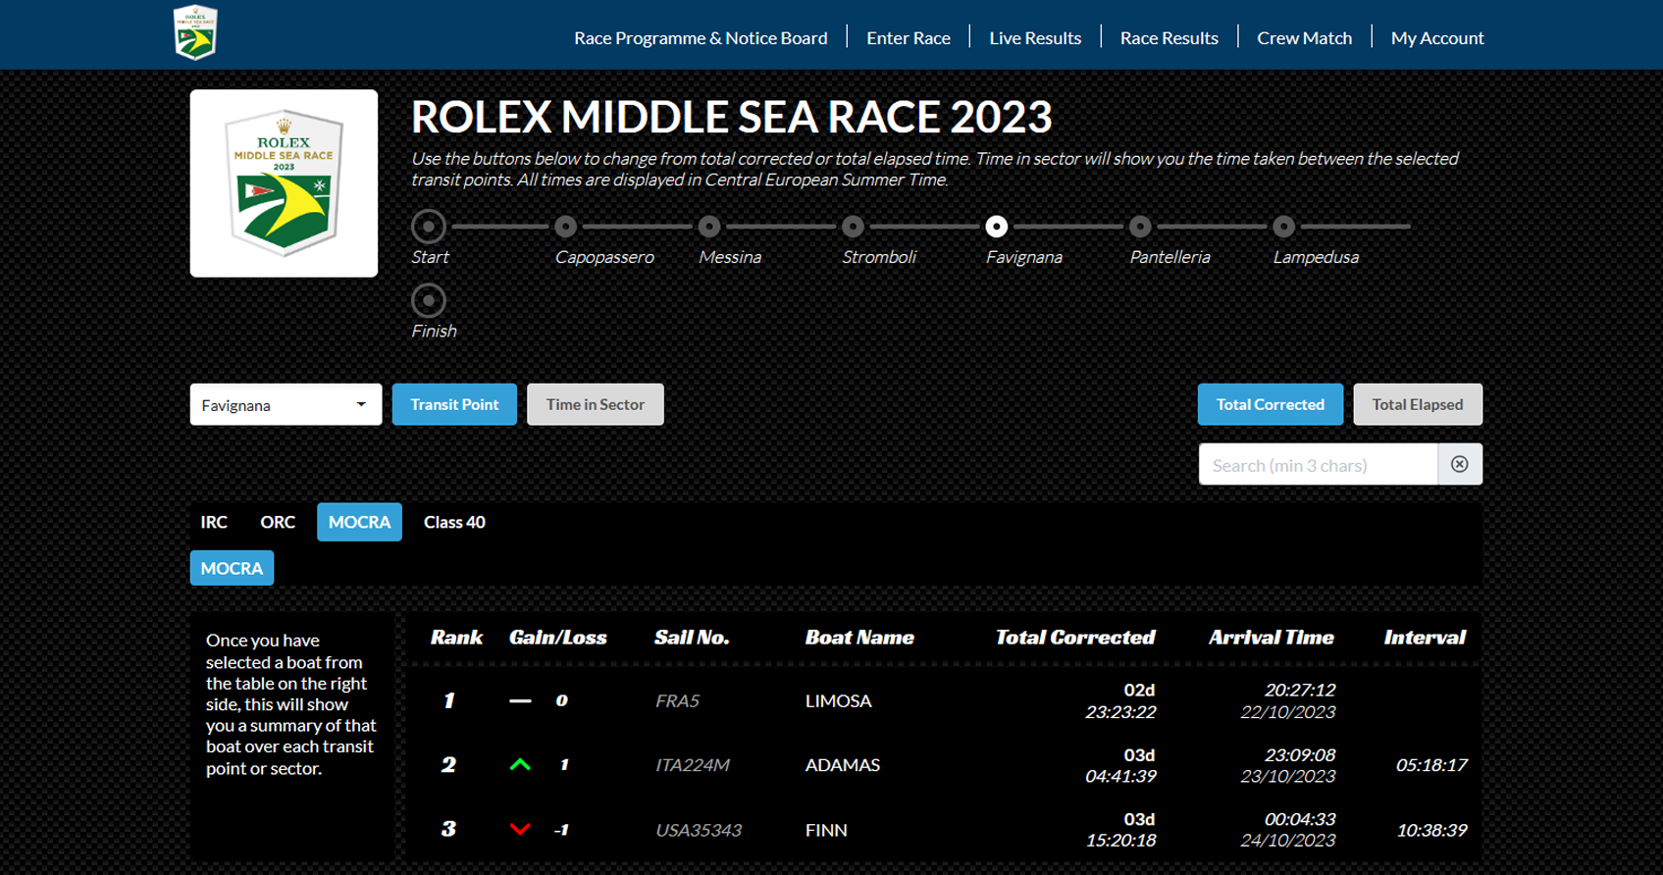Open Crew Match page
This screenshot has height=875, width=1663.
(x=1304, y=37)
